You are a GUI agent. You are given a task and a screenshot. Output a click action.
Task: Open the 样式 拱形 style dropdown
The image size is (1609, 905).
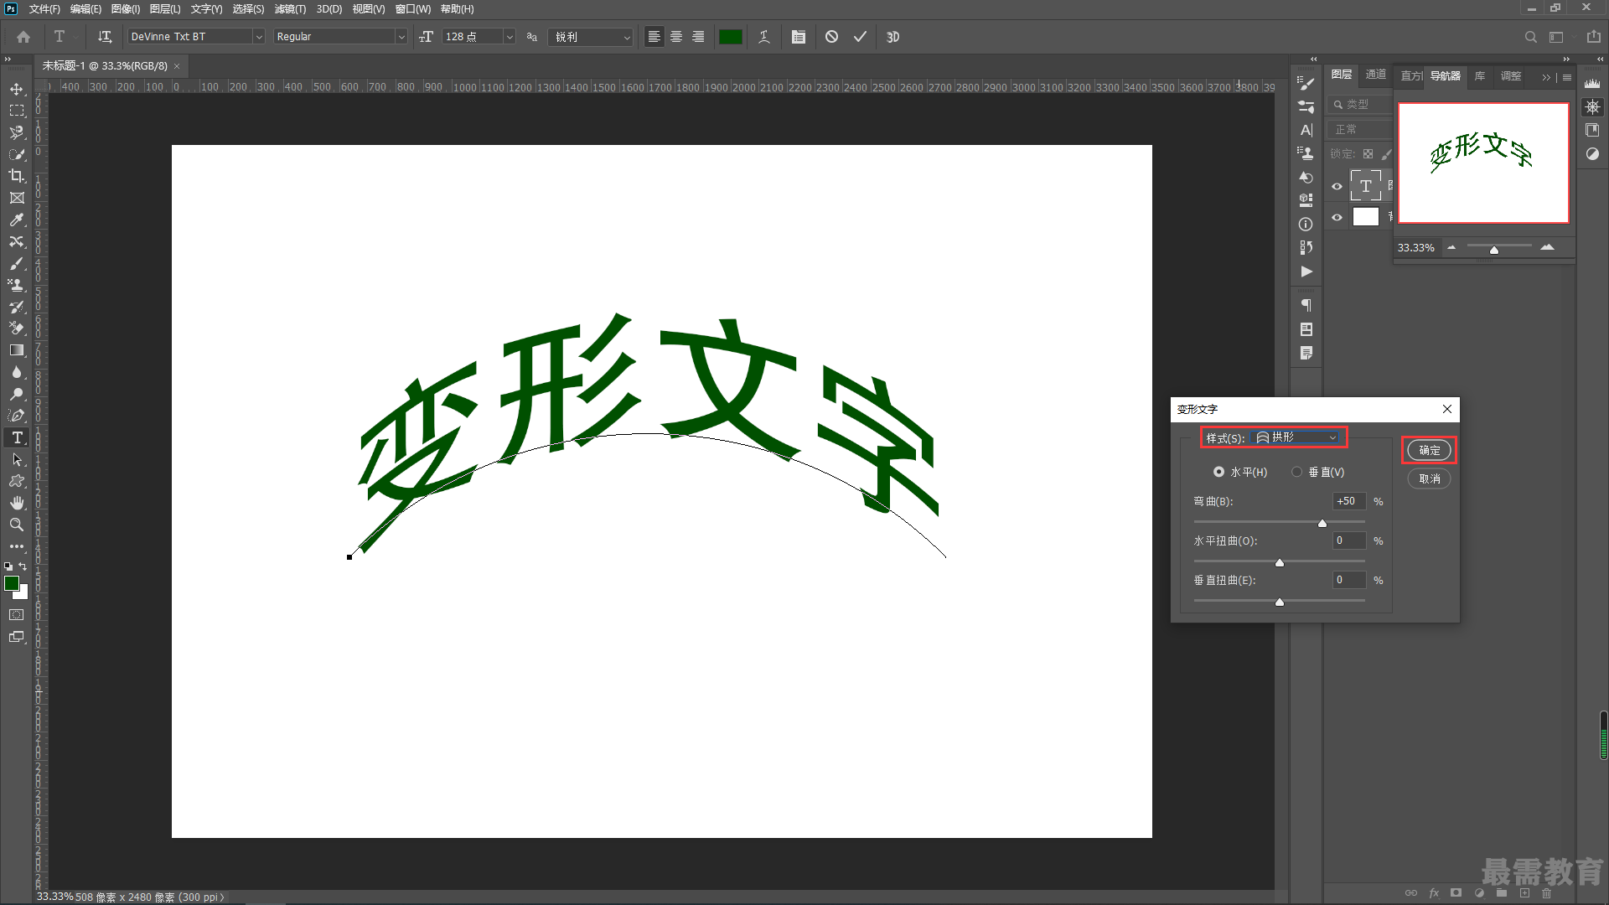[1296, 437]
